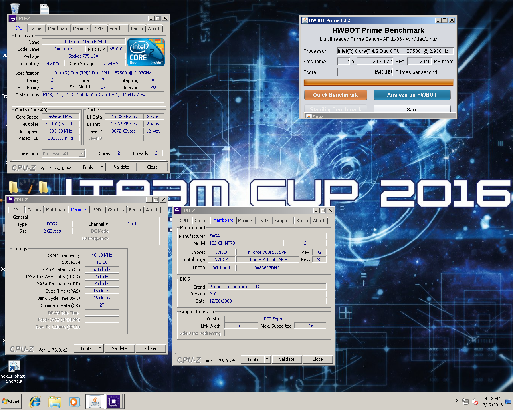Click the Winbond LPCIO value

point(221,268)
